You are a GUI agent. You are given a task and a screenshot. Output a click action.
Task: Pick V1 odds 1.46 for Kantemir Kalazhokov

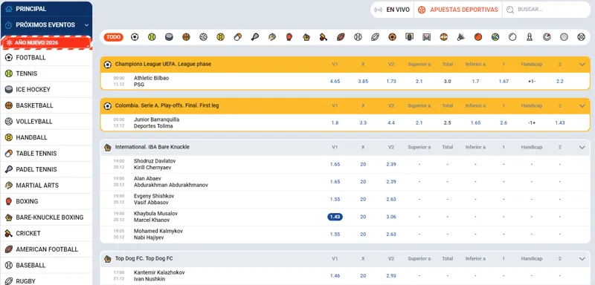click(x=335, y=276)
